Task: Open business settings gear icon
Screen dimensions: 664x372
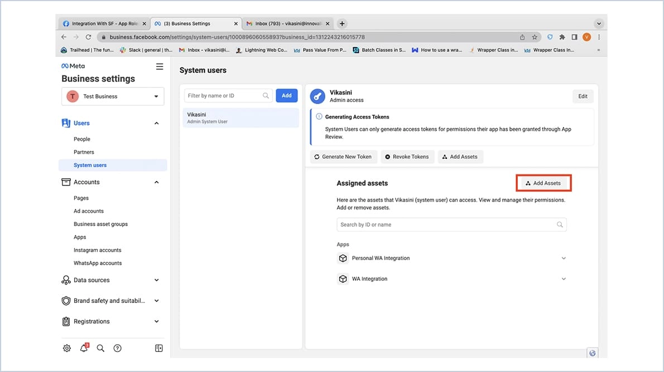Action: [x=67, y=348]
